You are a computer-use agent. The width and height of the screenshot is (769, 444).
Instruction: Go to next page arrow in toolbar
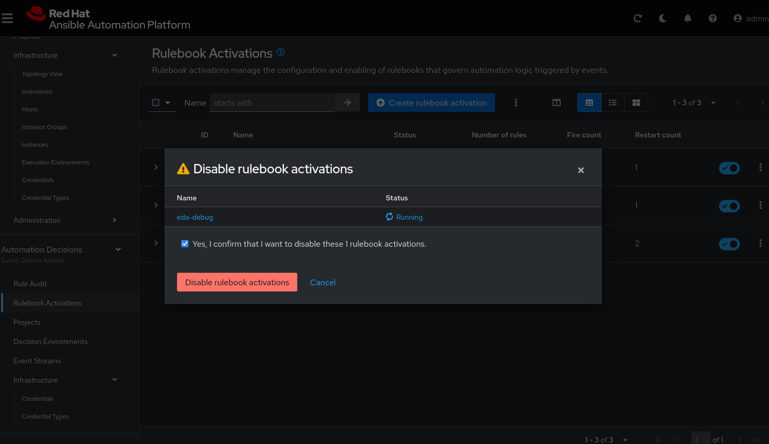click(x=762, y=103)
